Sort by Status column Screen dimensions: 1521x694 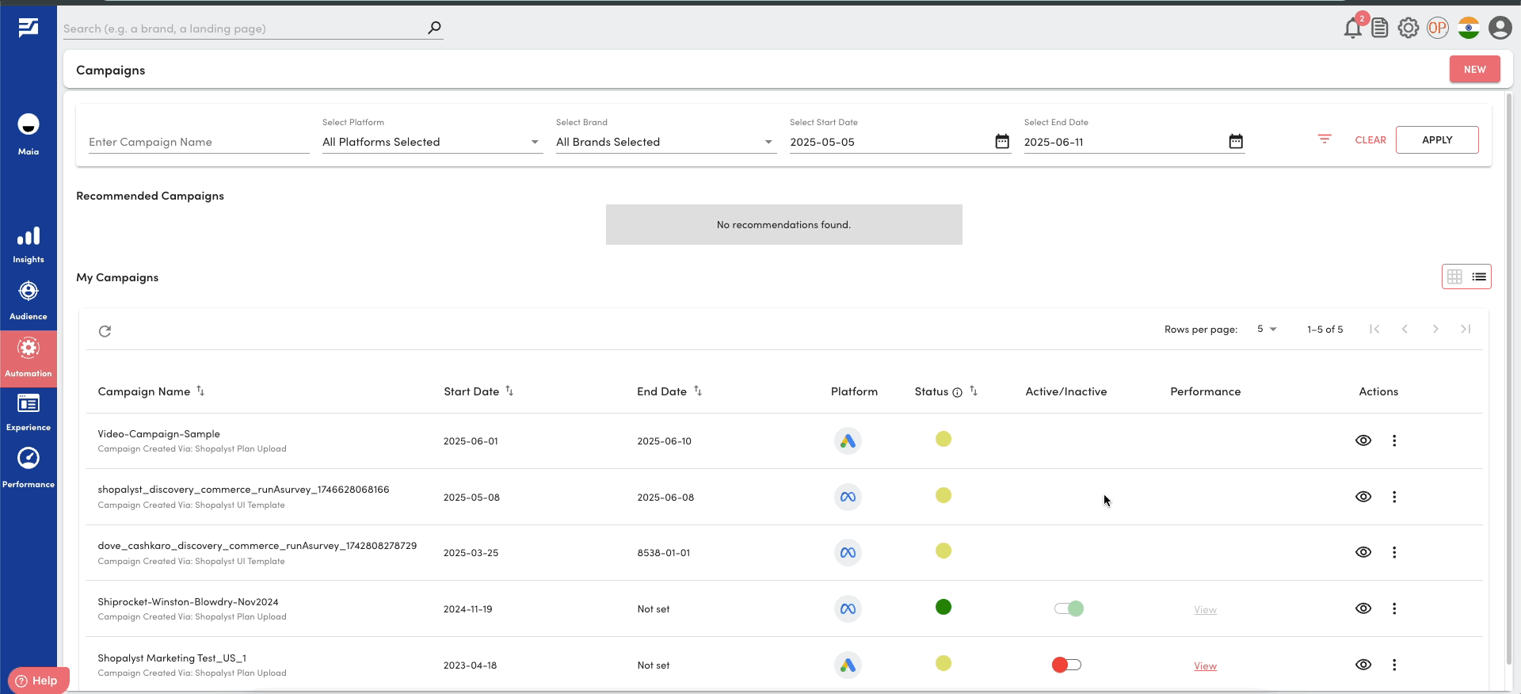pos(974,391)
